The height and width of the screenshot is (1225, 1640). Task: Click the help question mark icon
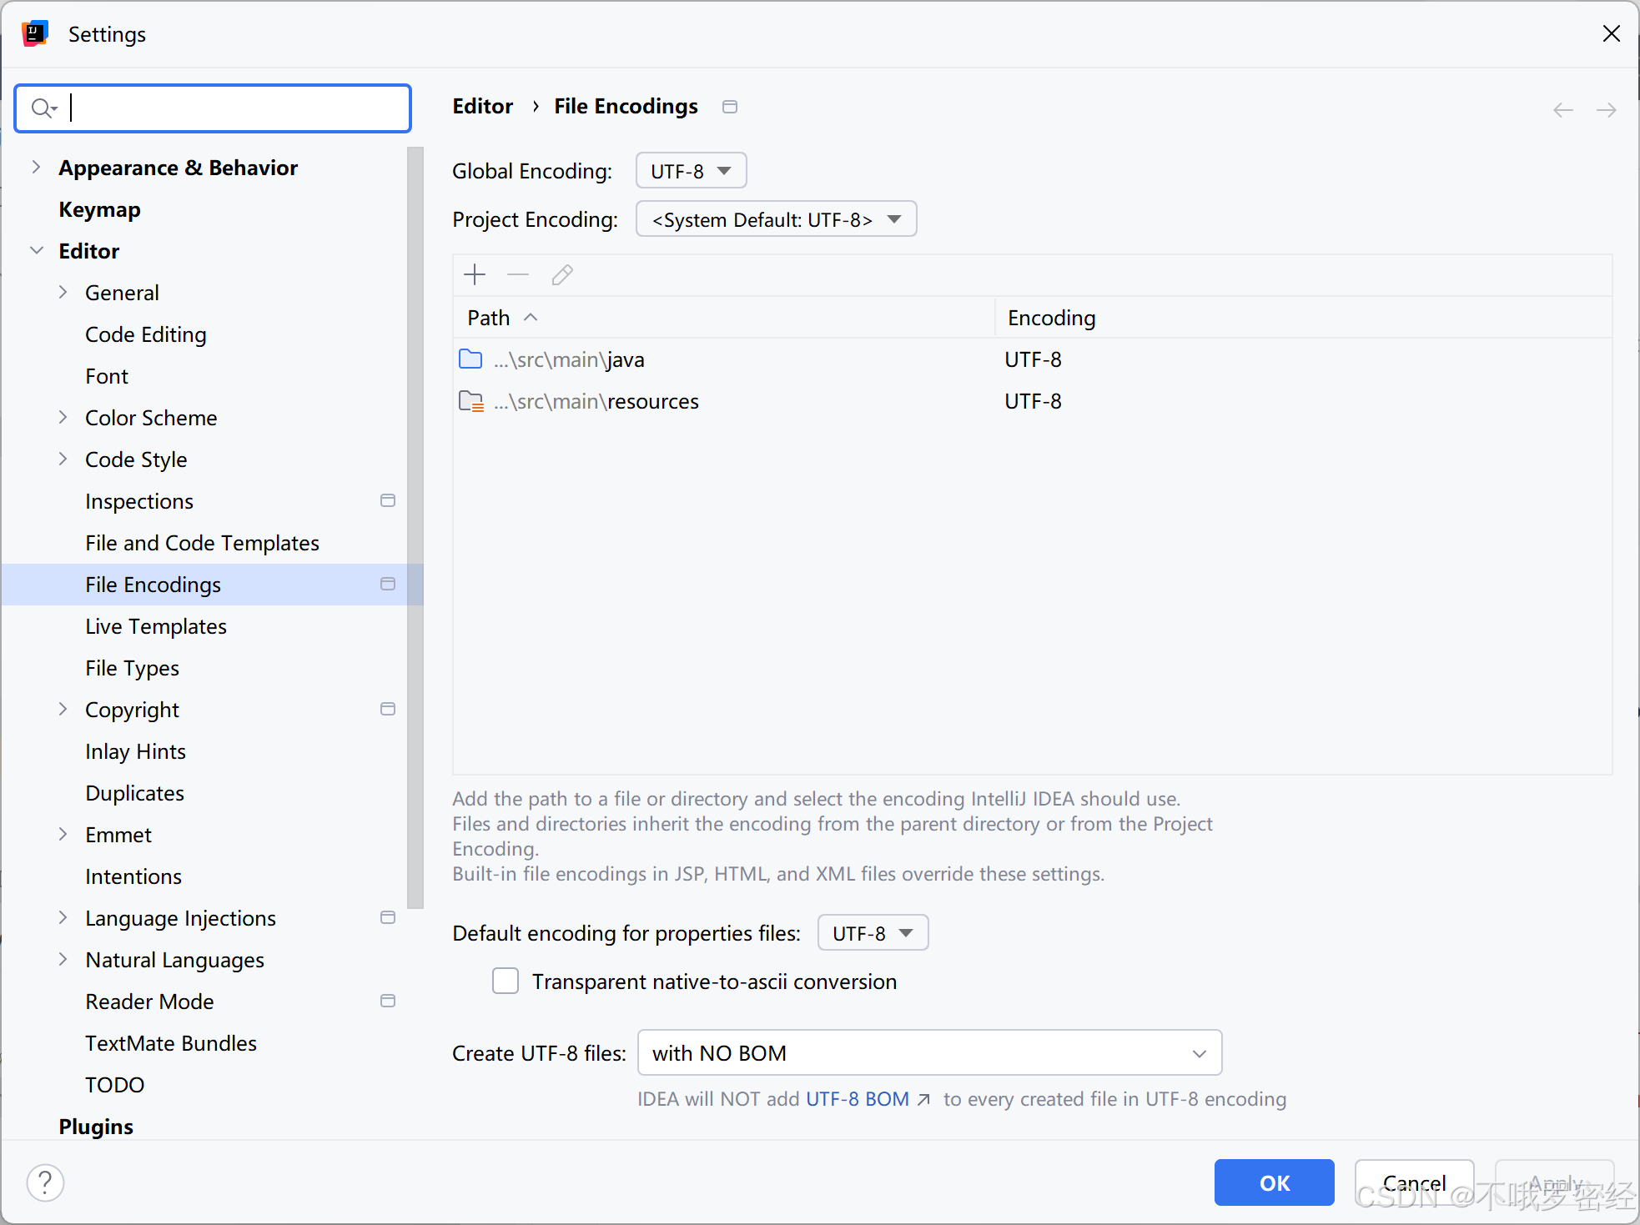[45, 1182]
